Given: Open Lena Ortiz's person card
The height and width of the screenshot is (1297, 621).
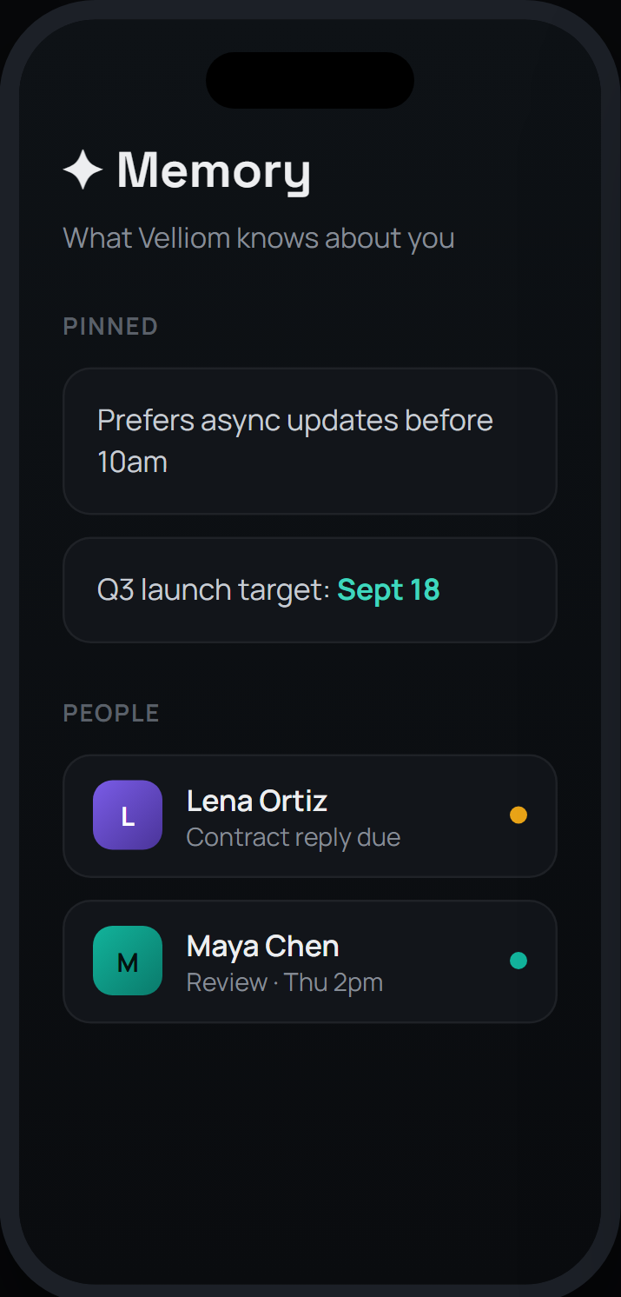Looking at the screenshot, I should [x=310, y=815].
